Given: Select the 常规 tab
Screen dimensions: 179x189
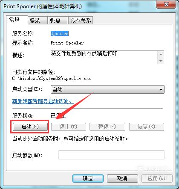Looking at the screenshot, I should 17,20.
